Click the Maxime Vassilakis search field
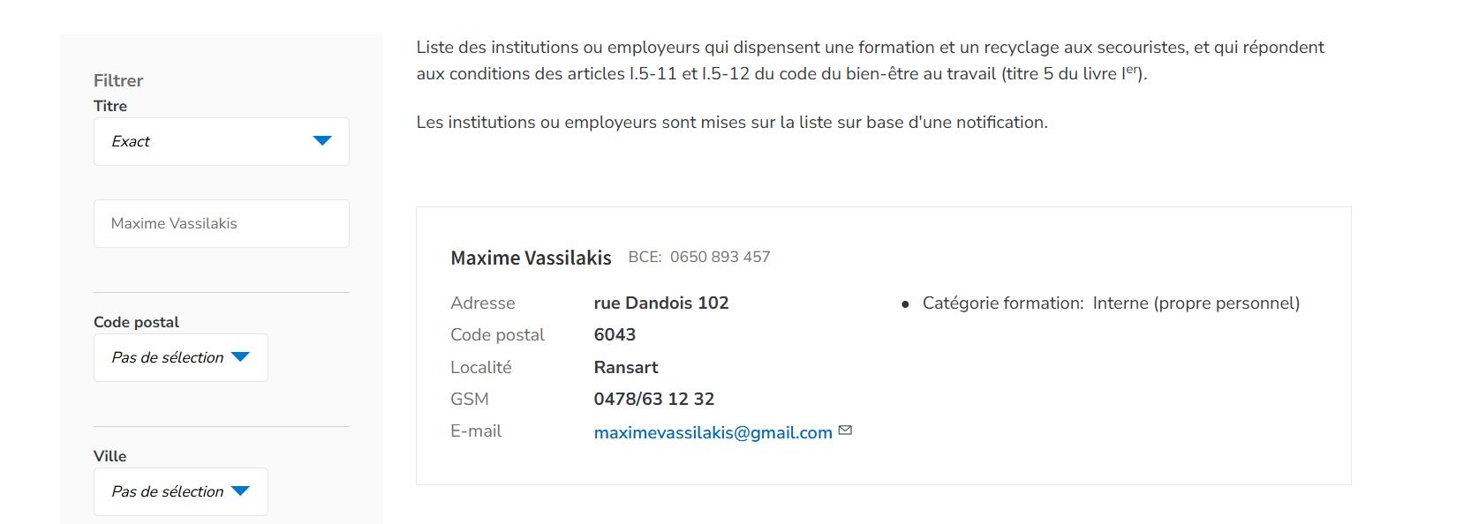 click(x=222, y=223)
